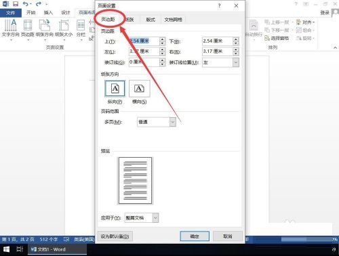Viewport: 339px width, 256px height.
Task: Click the 登录 sign-in link
Action: [x=325, y=13]
